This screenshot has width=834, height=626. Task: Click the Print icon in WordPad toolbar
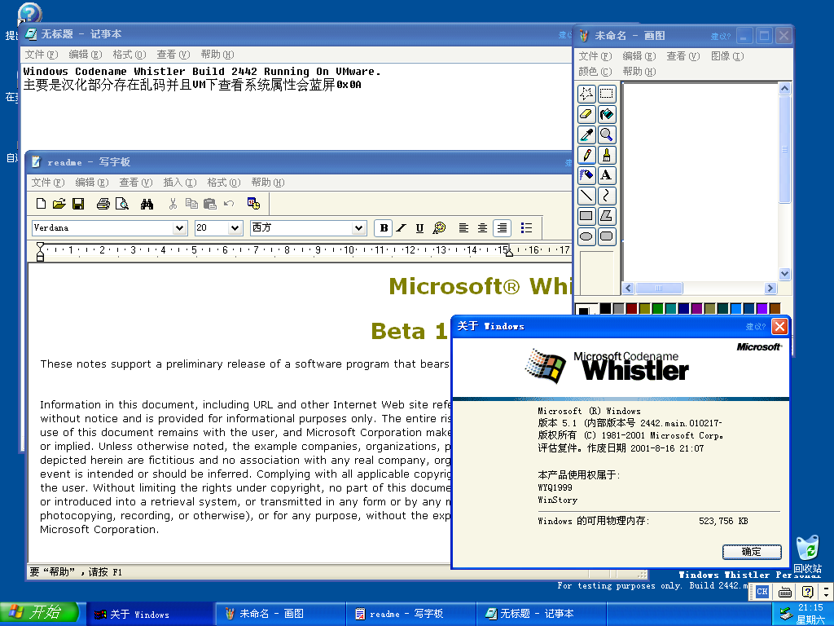[103, 203]
